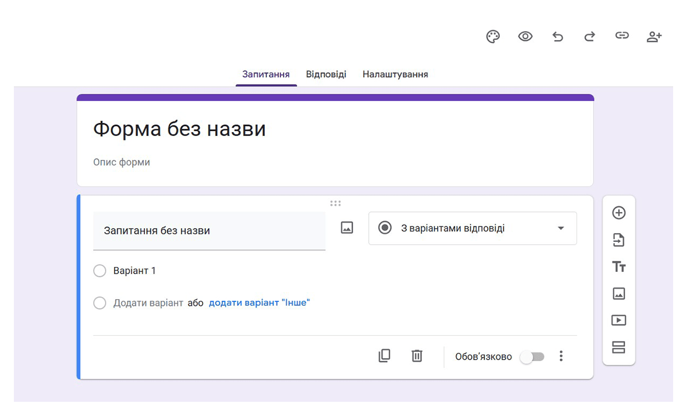
Task: Add a new section to the form
Action: pos(619,347)
